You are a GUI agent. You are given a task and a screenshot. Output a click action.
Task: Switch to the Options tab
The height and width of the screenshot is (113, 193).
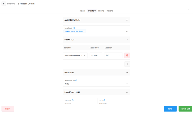pos(110,11)
